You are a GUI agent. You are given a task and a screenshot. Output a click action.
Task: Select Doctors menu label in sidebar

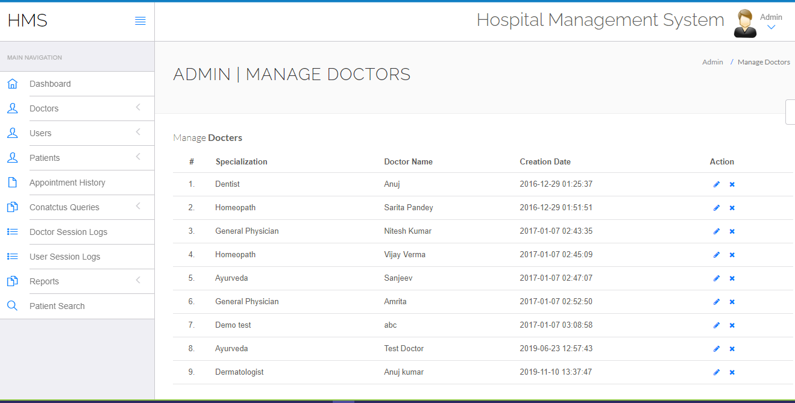pos(44,108)
